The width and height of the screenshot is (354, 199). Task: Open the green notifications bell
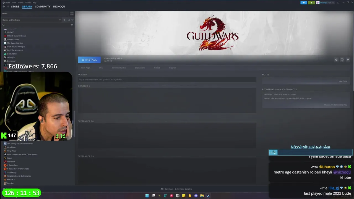point(311,2)
